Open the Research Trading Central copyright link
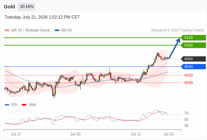The image size is (207, 140). coord(178,30)
